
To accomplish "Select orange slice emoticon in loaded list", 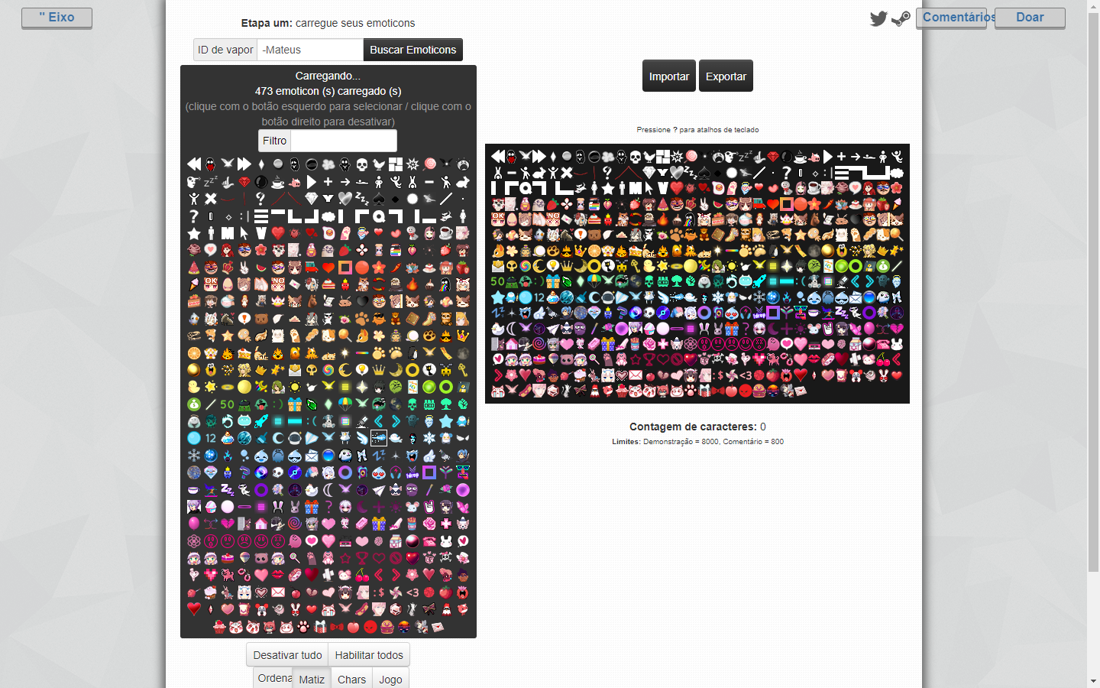I will [194, 353].
